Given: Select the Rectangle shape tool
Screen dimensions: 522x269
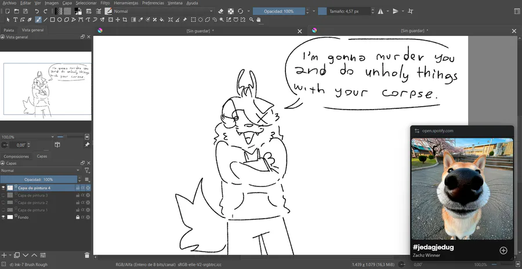Looking at the screenshot, I should tap(52, 20).
